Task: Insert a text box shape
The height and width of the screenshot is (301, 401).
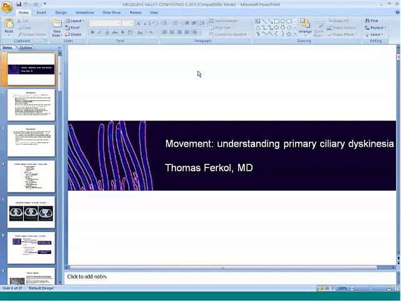Action: click(258, 21)
